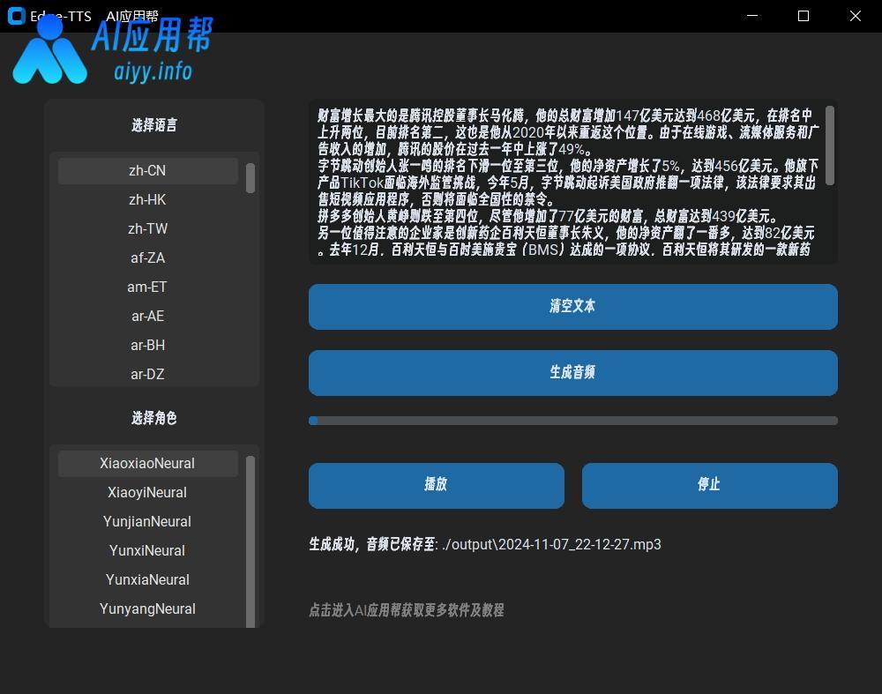This screenshot has height=694, width=882.
Task: Click the audio progress slider
Action: click(573, 421)
